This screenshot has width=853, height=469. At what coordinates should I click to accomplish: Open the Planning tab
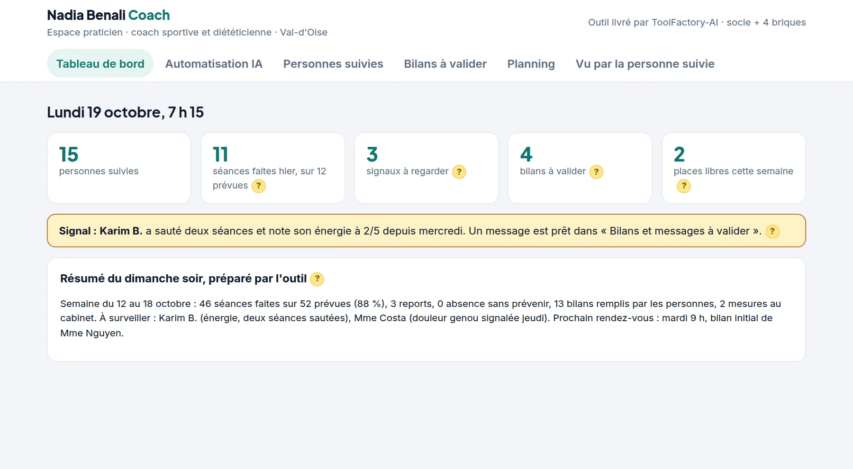(531, 63)
